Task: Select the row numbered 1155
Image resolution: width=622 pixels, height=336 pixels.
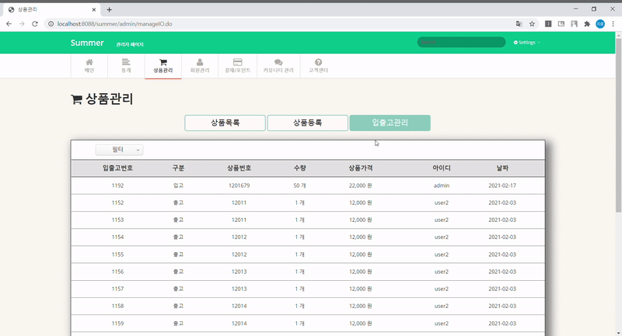Action: click(x=308, y=255)
